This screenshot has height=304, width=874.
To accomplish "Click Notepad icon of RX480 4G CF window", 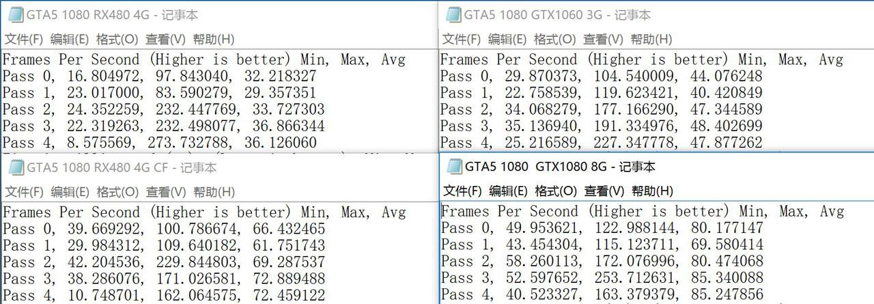I will 15,167.
